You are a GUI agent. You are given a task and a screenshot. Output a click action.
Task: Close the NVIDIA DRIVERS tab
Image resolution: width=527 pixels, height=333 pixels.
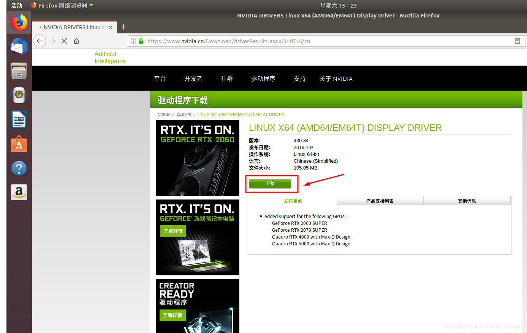pos(111,27)
